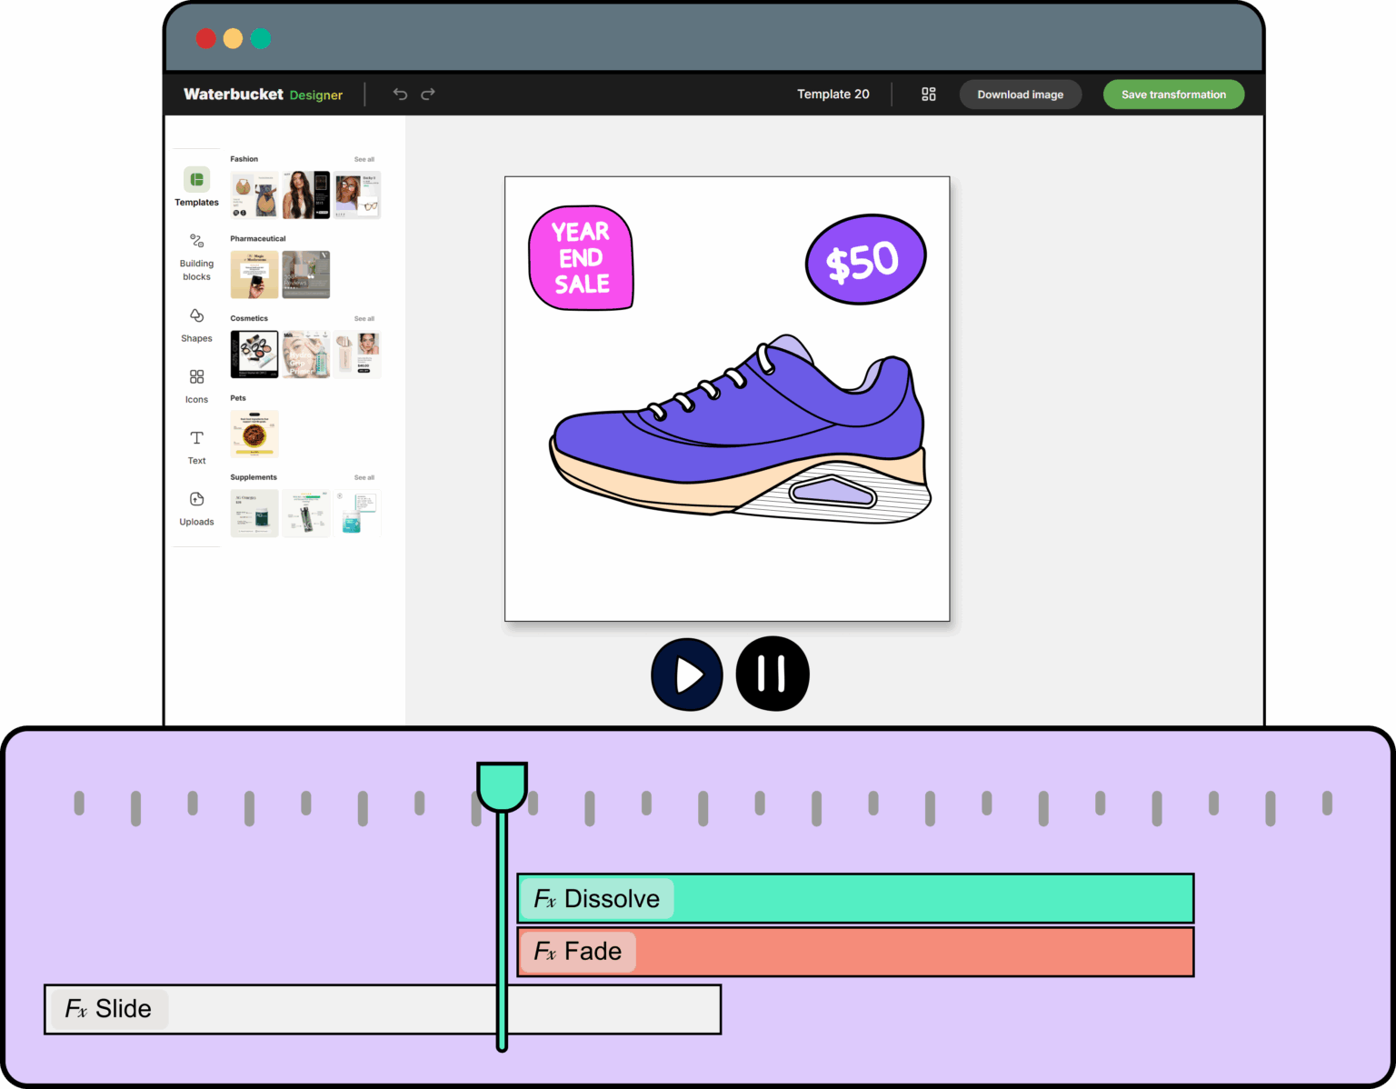Click the Fx Fade label chip
Viewport: 1396px width, 1089px height.
pyautogui.click(x=578, y=952)
